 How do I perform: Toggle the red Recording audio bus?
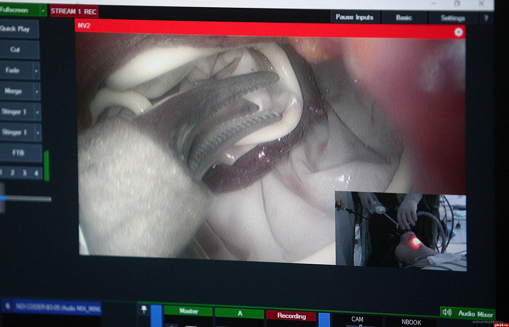pos(291,316)
